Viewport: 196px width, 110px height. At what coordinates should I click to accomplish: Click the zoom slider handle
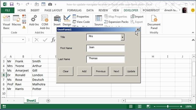pyautogui.click(x=168, y=106)
